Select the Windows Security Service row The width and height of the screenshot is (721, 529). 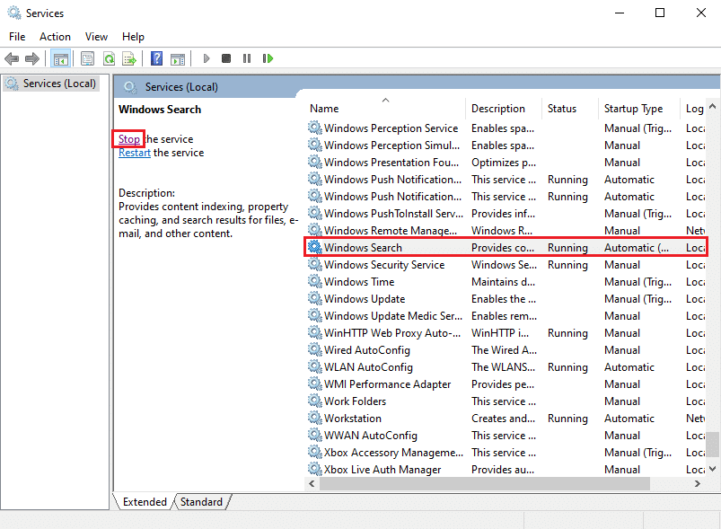(506, 264)
